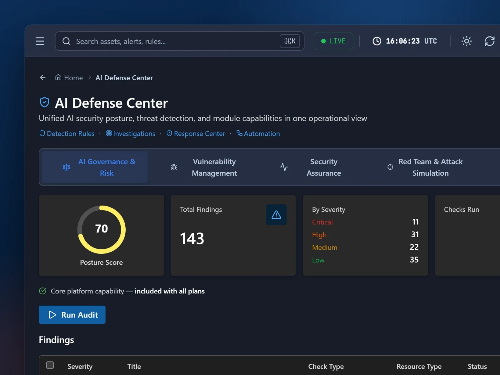Click the 16:06:23 UTC time display
Image resolution: width=500 pixels, height=375 pixels.
(x=411, y=41)
